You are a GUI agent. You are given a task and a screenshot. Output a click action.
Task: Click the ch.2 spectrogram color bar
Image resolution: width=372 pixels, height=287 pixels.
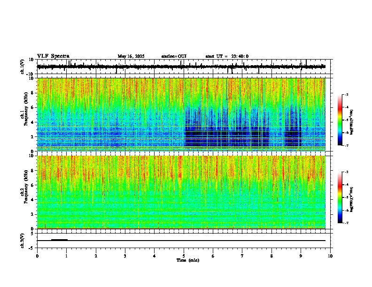[340, 197]
